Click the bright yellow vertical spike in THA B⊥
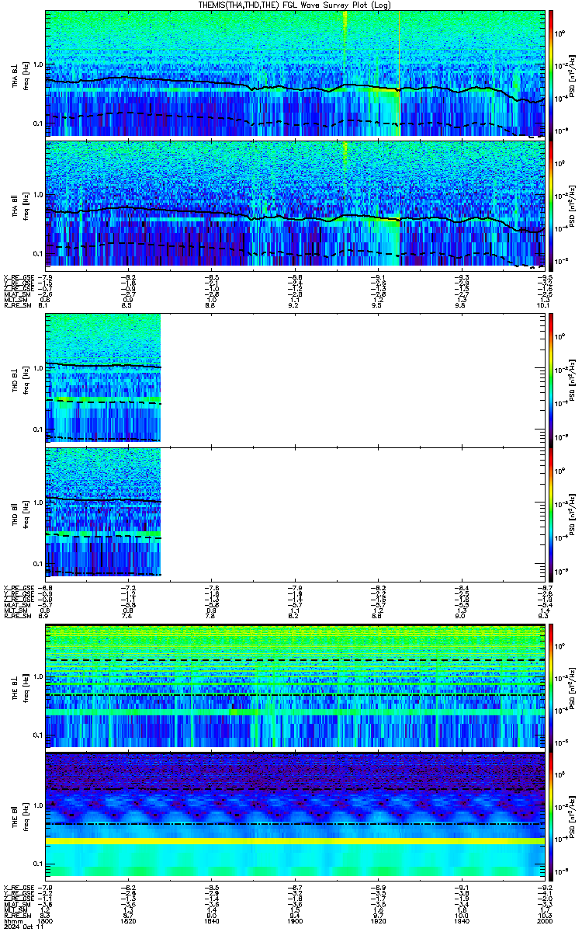This screenshot has width=582, height=932. point(399,74)
